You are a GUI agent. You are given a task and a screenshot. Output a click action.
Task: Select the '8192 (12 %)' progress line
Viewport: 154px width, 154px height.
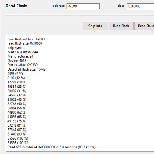click(16, 78)
